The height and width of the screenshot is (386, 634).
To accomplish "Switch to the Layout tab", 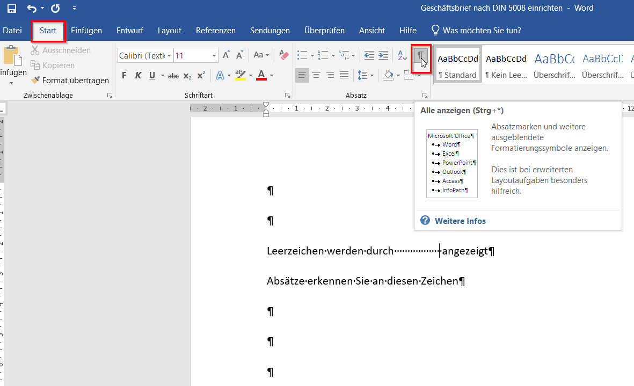I will click(x=170, y=31).
